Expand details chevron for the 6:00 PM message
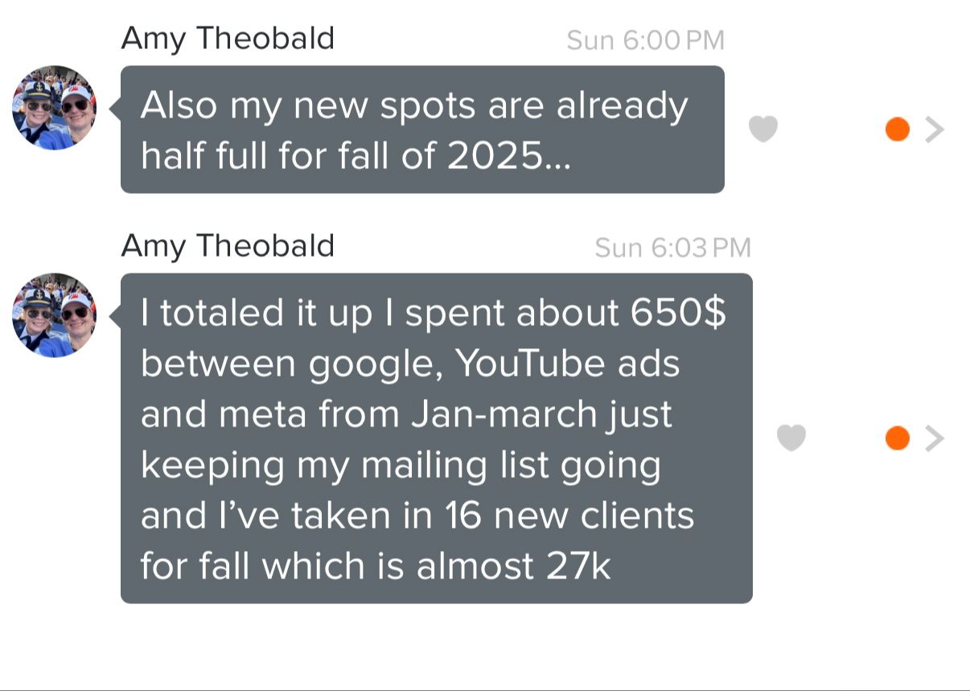 [934, 129]
